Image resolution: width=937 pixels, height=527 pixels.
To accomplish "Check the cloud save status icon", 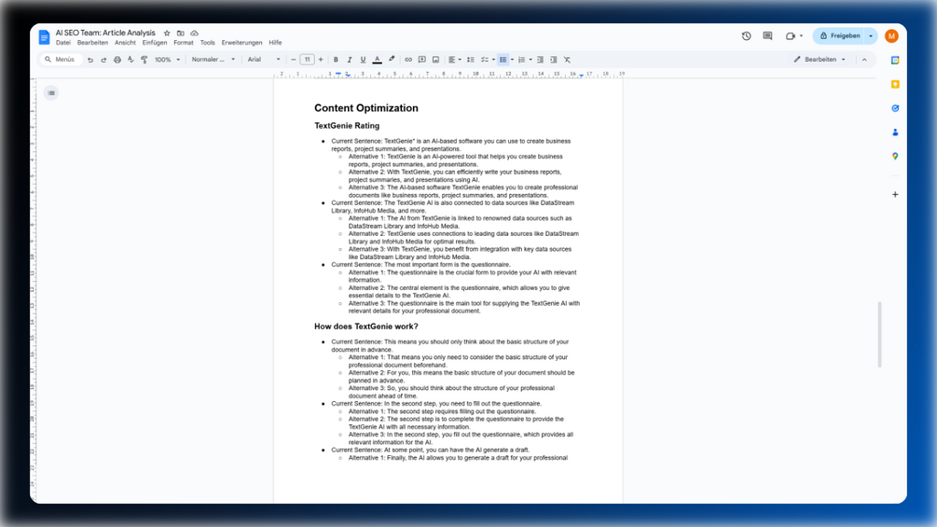I will [x=194, y=34].
